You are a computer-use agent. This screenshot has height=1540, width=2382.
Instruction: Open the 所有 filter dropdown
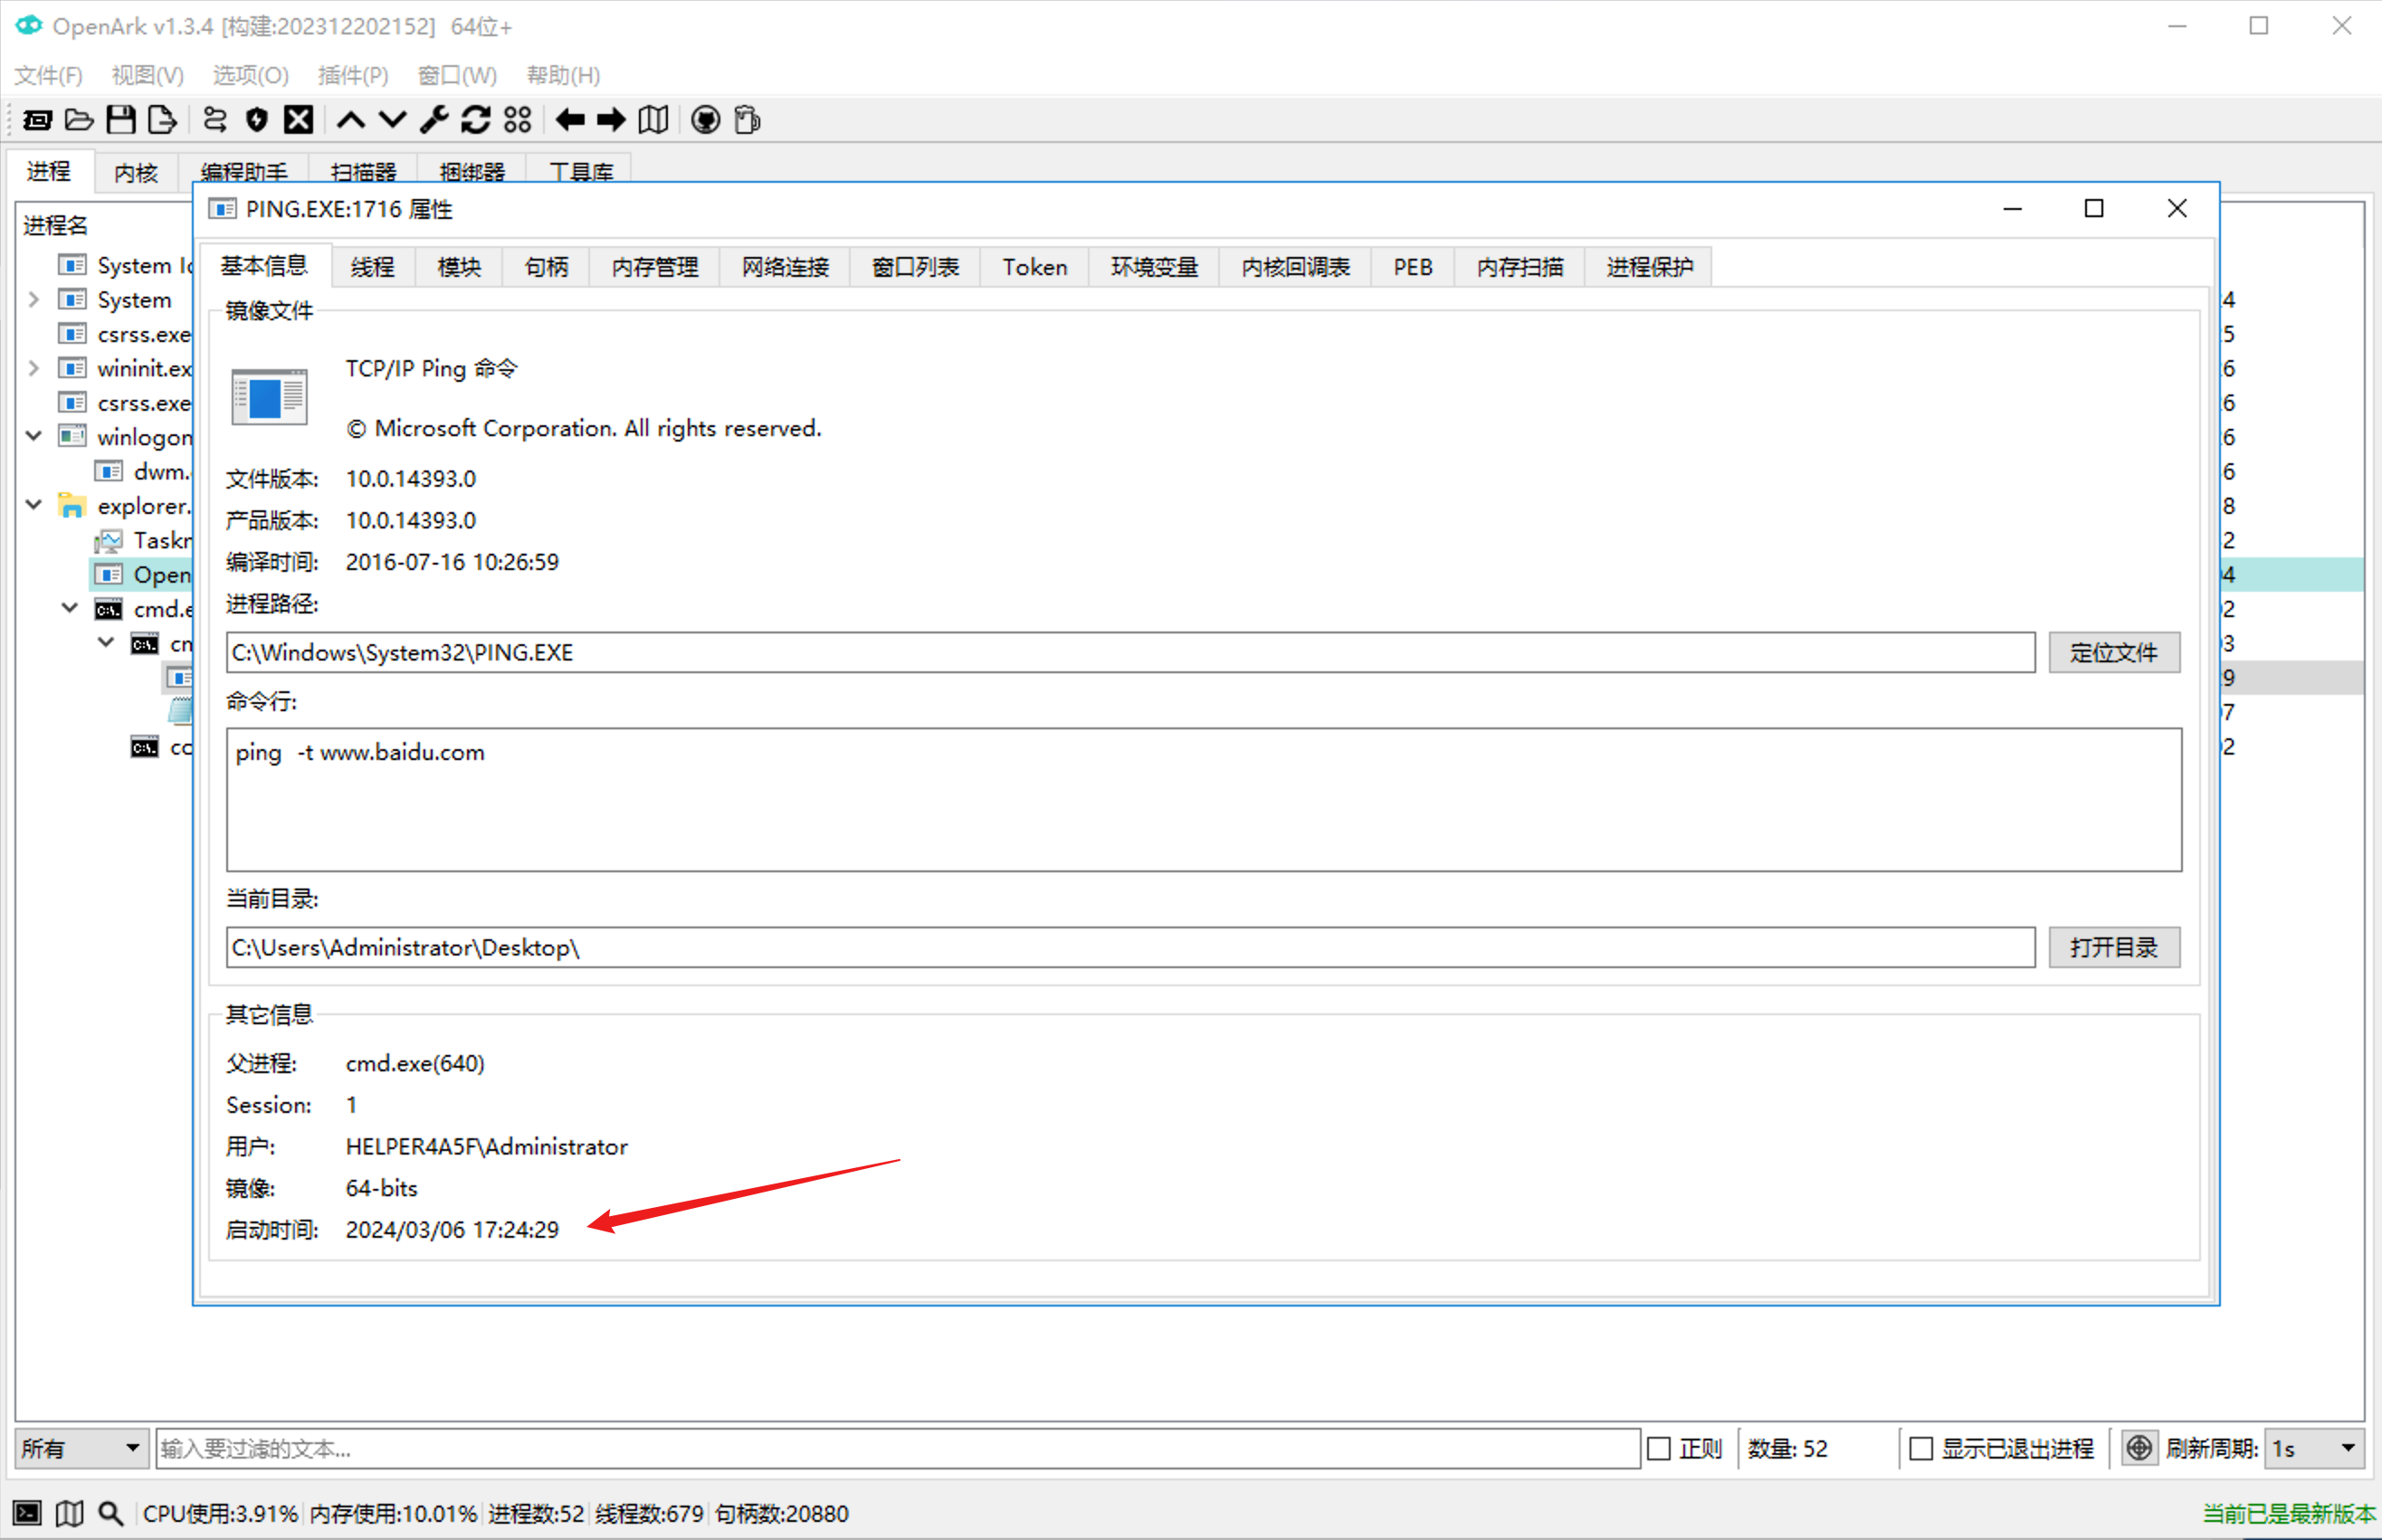(x=81, y=1448)
